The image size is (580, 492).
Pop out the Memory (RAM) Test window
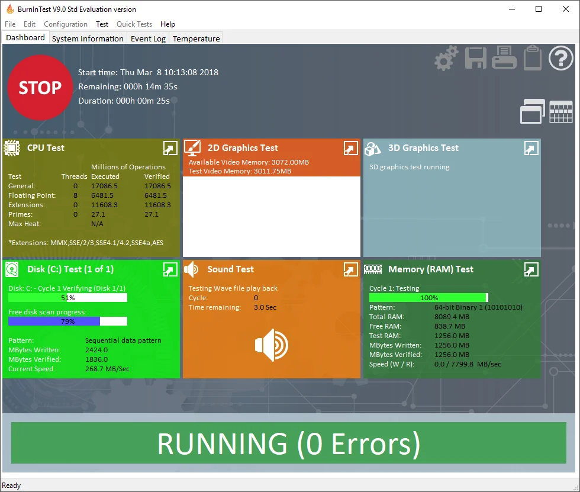531,269
